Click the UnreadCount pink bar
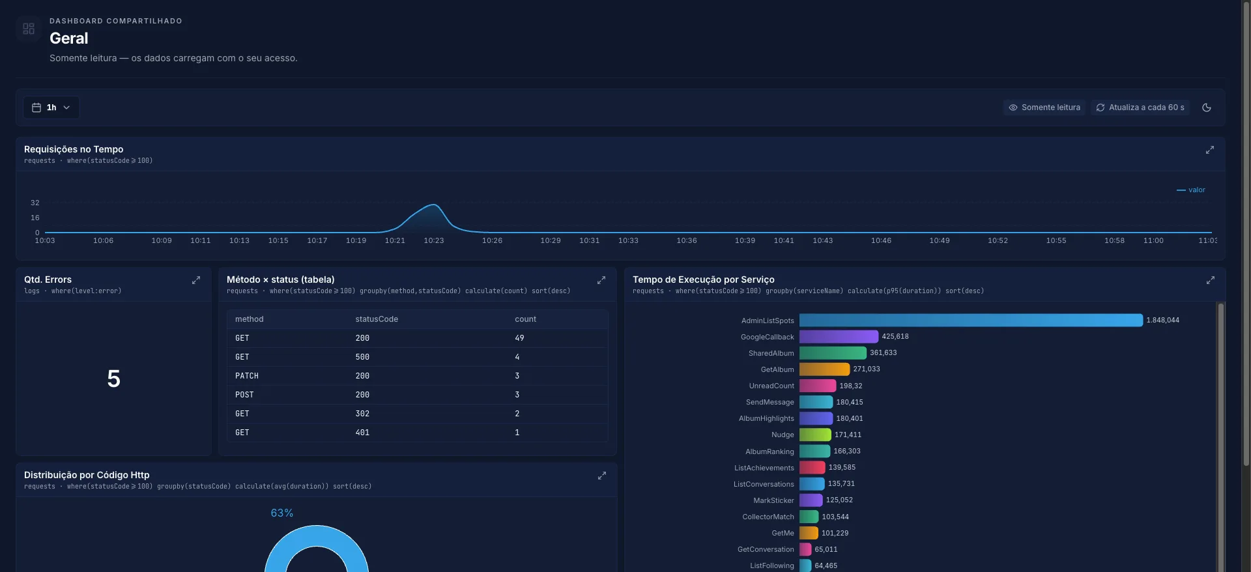The image size is (1251, 572). tap(818, 386)
